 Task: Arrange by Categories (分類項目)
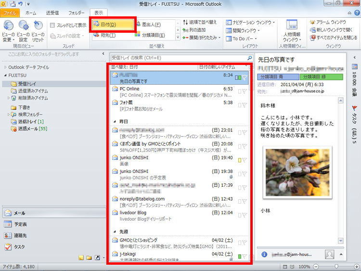[150, 35]
